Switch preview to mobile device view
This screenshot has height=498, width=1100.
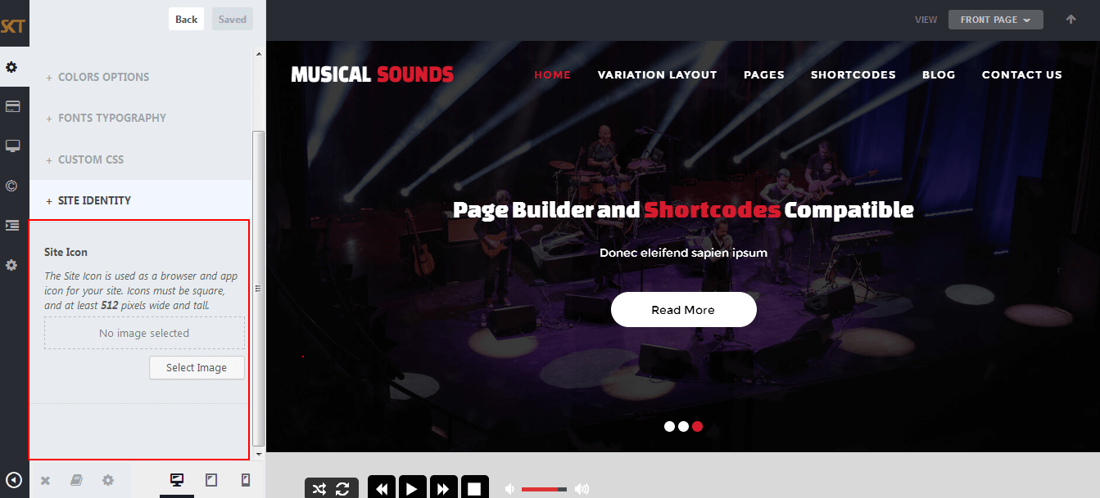coord(245,480)
